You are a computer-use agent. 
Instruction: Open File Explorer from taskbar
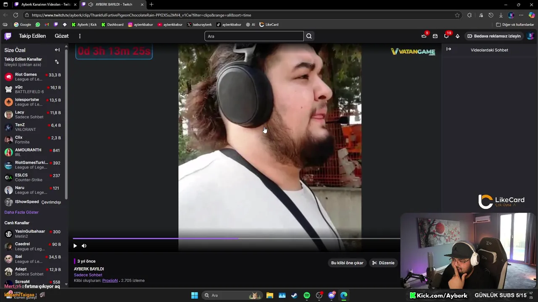[270, 295]
